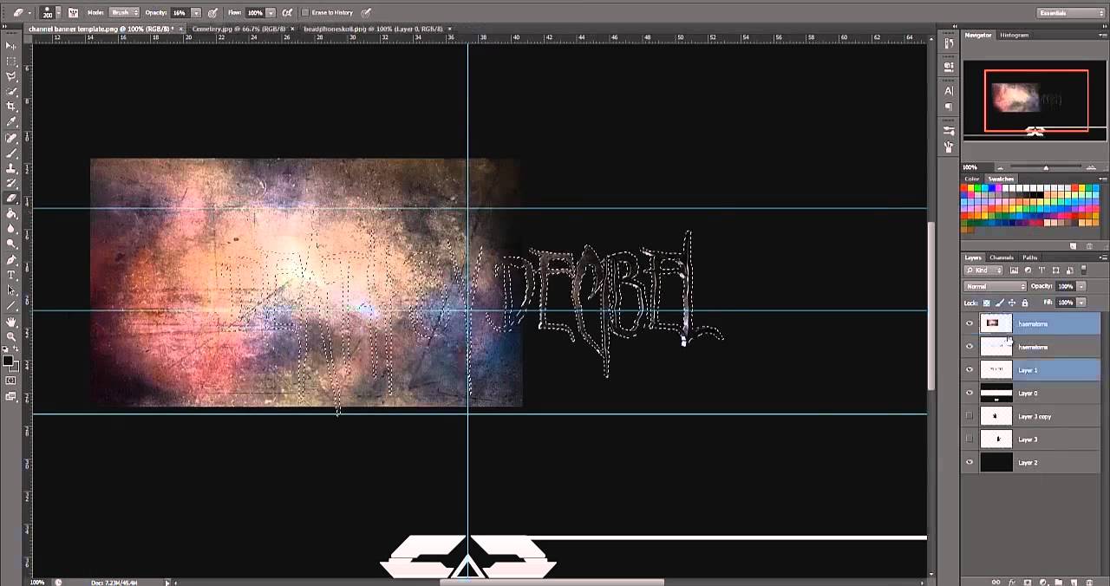Select the Clone Stamp tool
1110x586 pixels.
click(11, 168)
